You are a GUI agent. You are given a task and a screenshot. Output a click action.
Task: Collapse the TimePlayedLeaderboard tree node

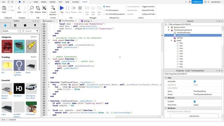pos(169,30)
